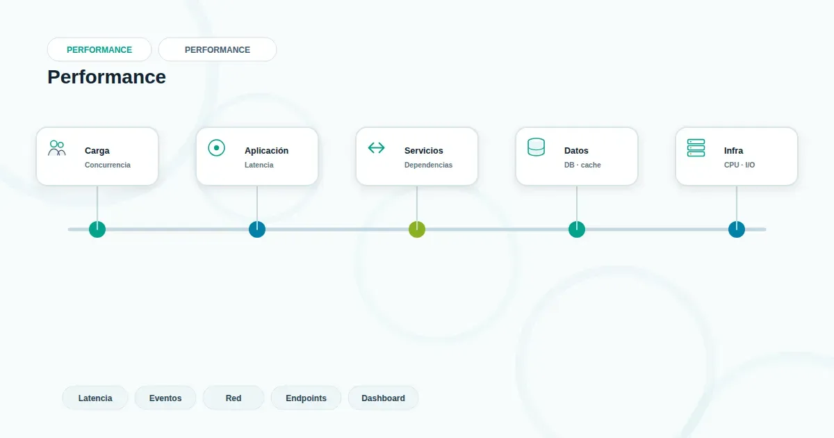The image size is (834, 438).
Task: Select the timeline dot below the Datos card
Action: tap(577, 229)
